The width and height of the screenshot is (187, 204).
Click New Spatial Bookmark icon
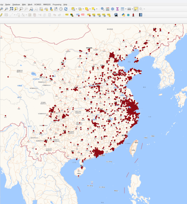51,9
